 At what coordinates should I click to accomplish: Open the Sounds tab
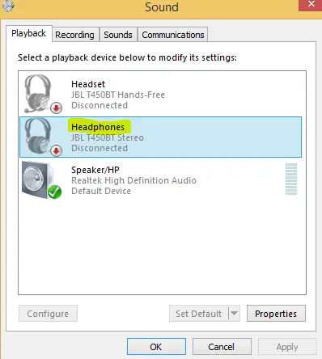point(118,35)
